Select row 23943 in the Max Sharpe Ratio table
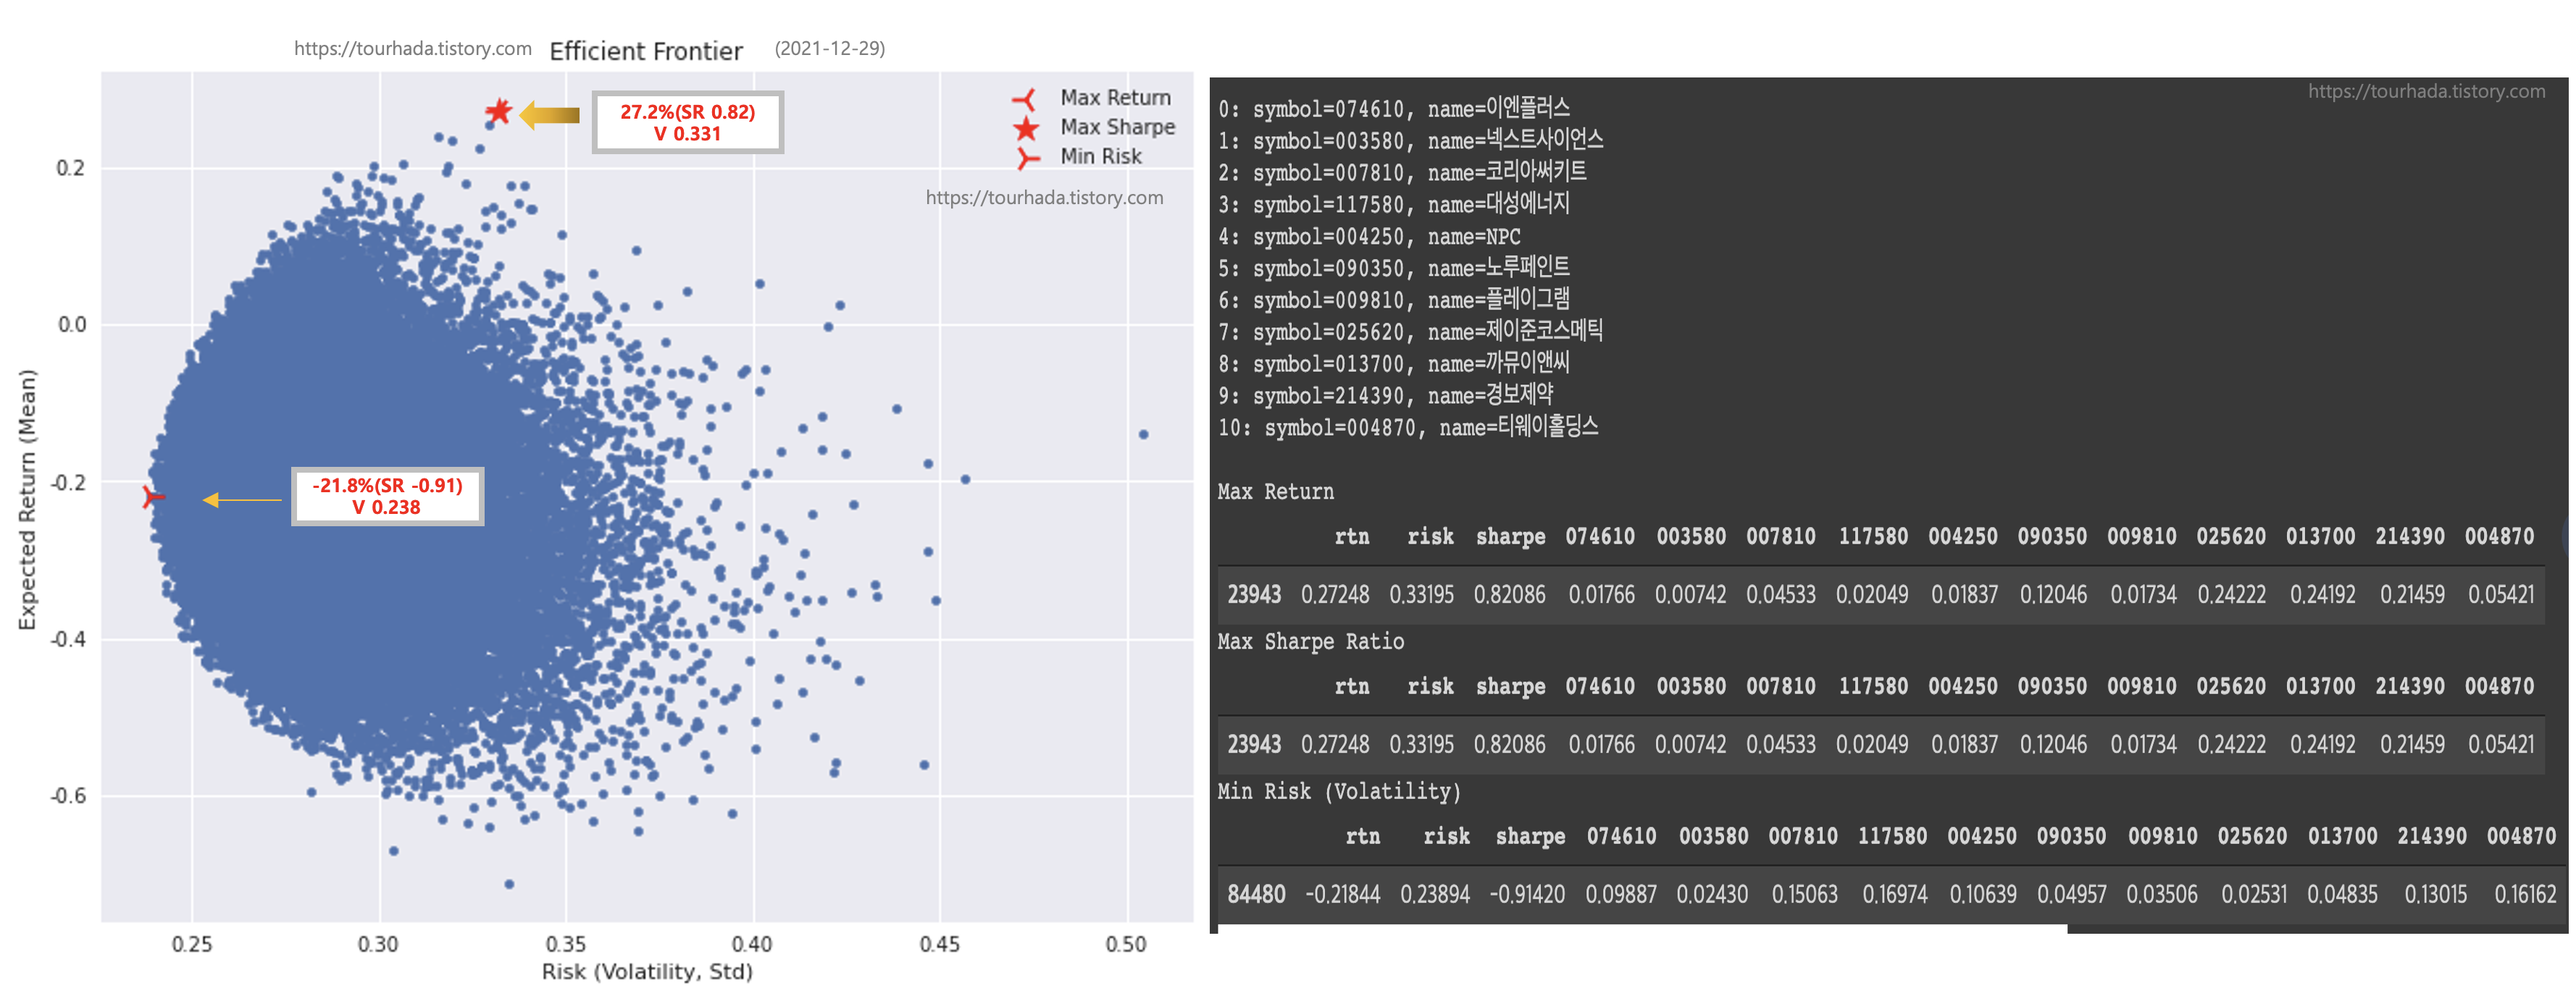 (1253, 744)
